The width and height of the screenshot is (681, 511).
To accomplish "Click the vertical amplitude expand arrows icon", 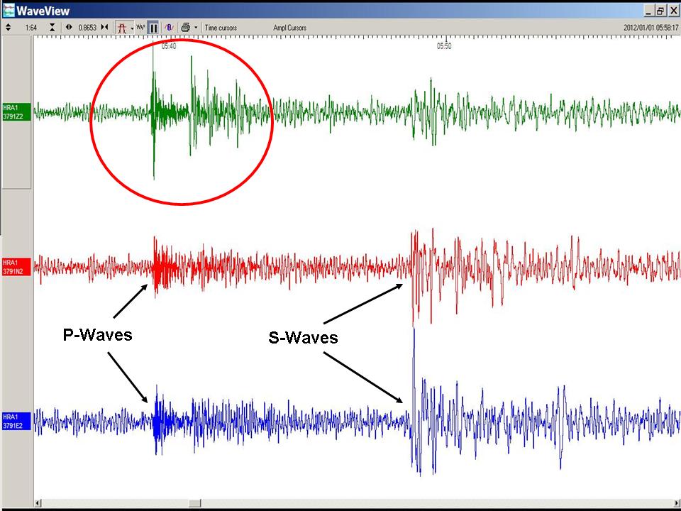I will coord(8,28).
